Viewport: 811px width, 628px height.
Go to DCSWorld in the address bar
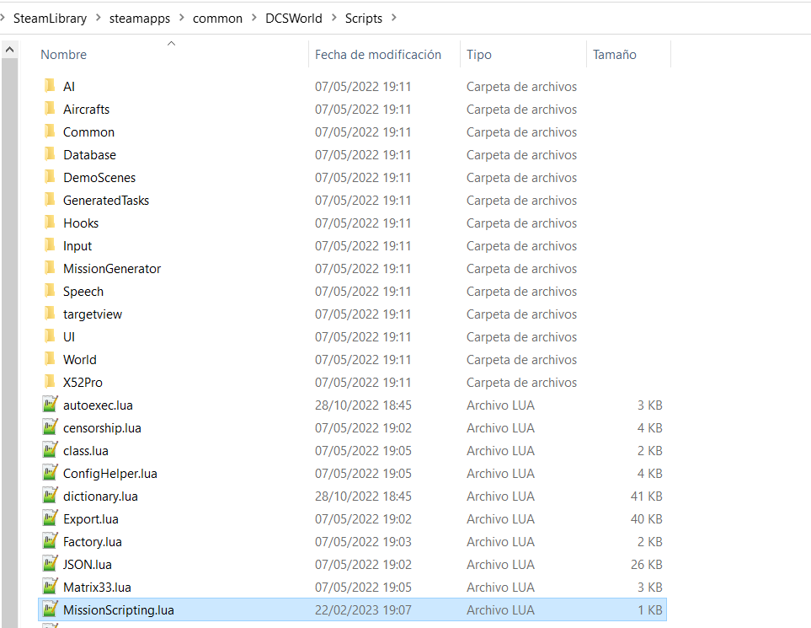[x=294, y=18]
